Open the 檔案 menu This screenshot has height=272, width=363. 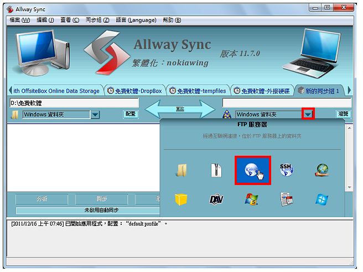point(20,20)
